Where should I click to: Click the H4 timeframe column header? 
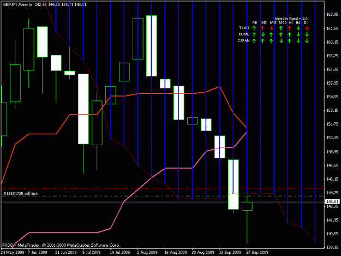(298, 22)
